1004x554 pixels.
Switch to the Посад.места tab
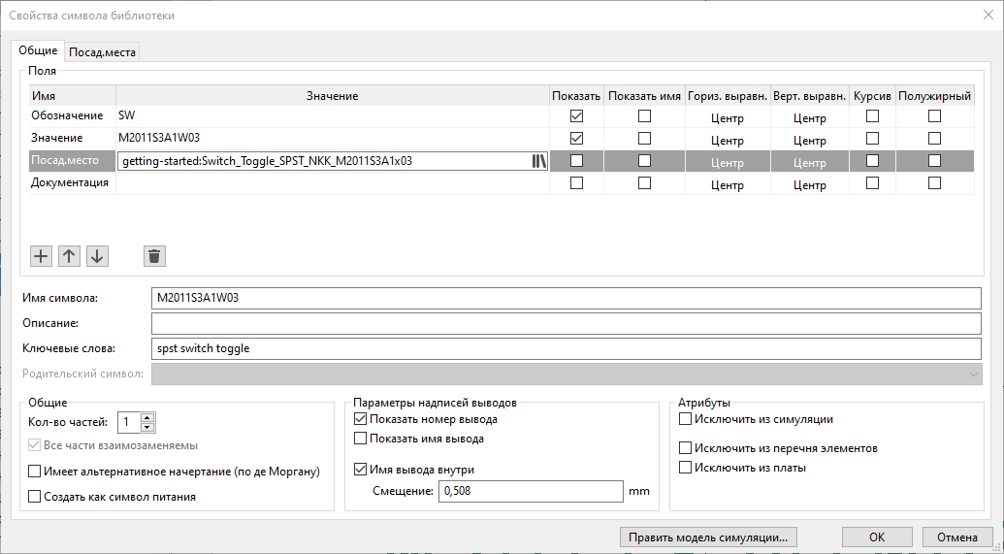(x=103, y=52)
